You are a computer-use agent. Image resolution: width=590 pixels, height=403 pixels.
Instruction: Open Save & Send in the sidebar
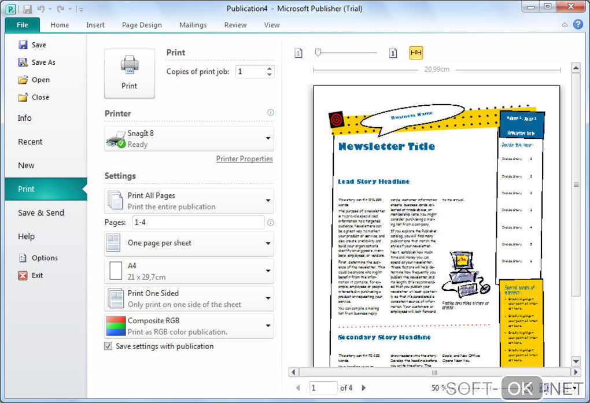coord(41,213)
